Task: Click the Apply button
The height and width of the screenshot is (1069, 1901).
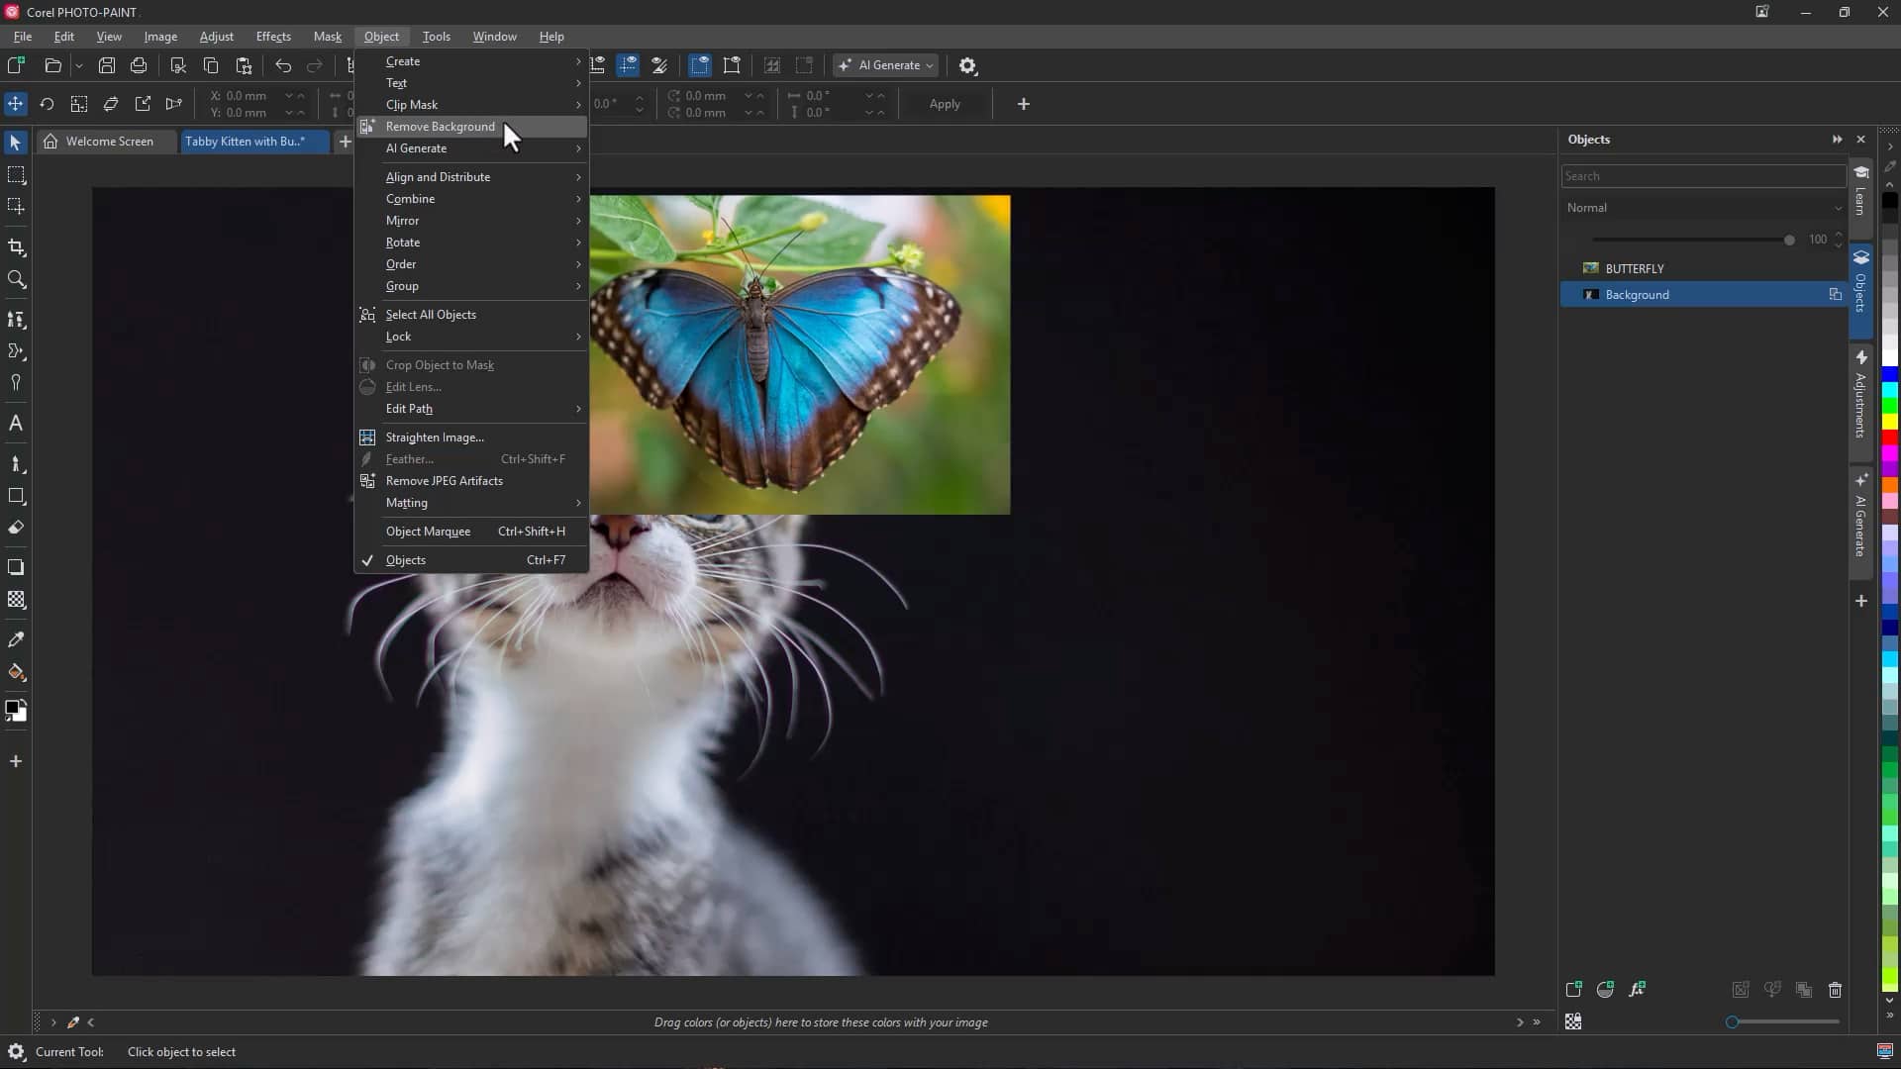Action: coord(944,104)
